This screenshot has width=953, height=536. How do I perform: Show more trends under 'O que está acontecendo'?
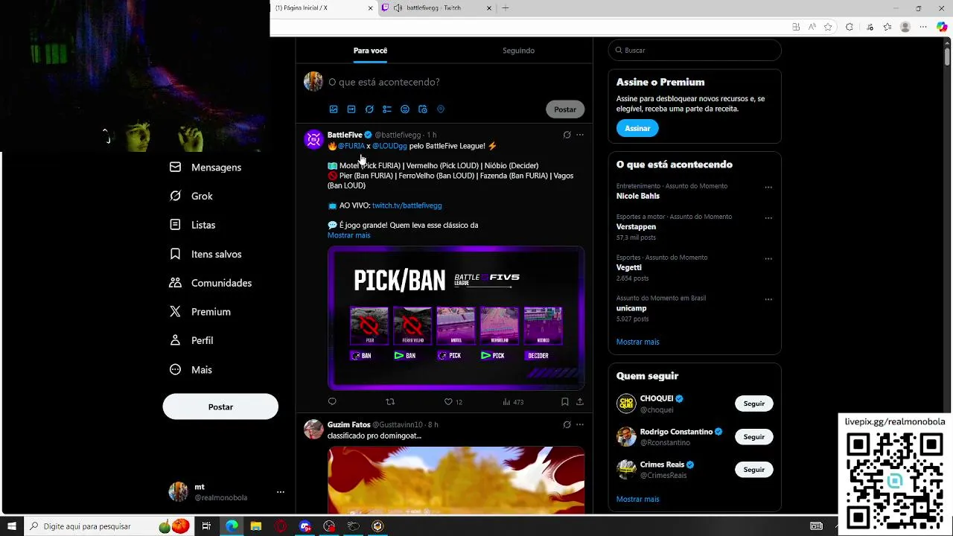click(x=637, y=342)
